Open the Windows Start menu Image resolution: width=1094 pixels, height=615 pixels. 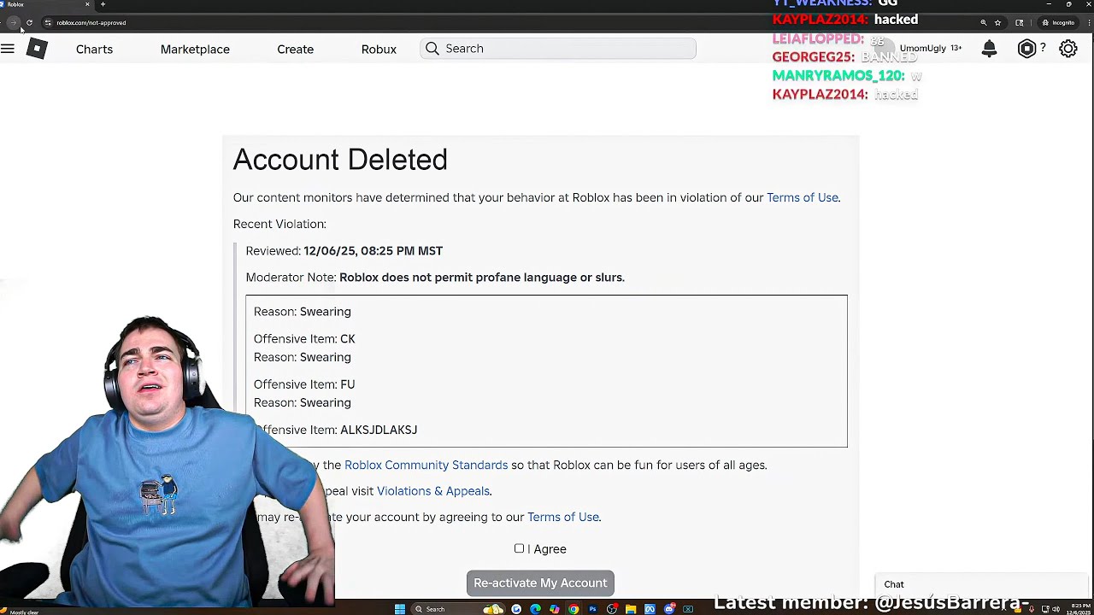click(x=399, y=609)
